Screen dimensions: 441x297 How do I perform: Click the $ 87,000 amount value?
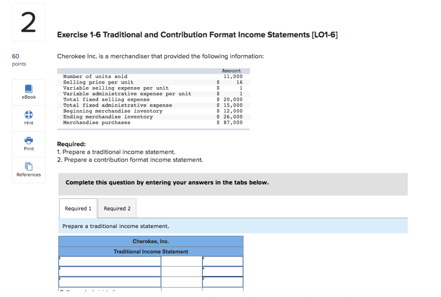tap(230, 122)
